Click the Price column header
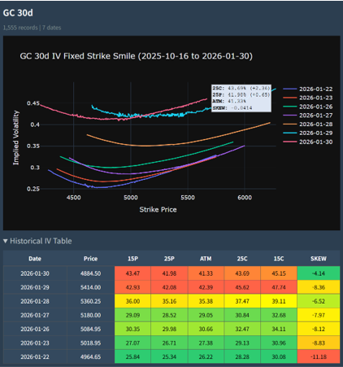The height and width of the screenshot is (367, 343). 90,259
